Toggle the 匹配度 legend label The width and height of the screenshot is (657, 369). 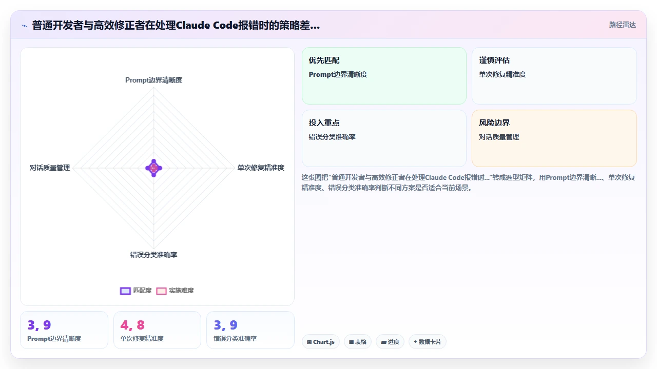point(142,291)
